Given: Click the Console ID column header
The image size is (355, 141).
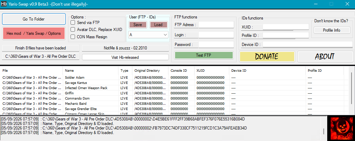Looking at the screenshot, I should (x=182, y=71).
